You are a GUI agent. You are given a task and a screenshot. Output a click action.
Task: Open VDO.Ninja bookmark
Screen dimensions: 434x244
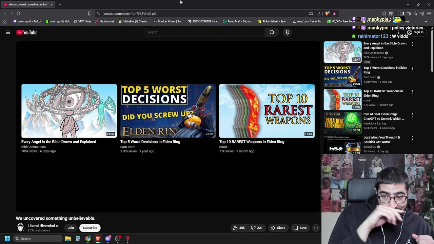[82, 21]
